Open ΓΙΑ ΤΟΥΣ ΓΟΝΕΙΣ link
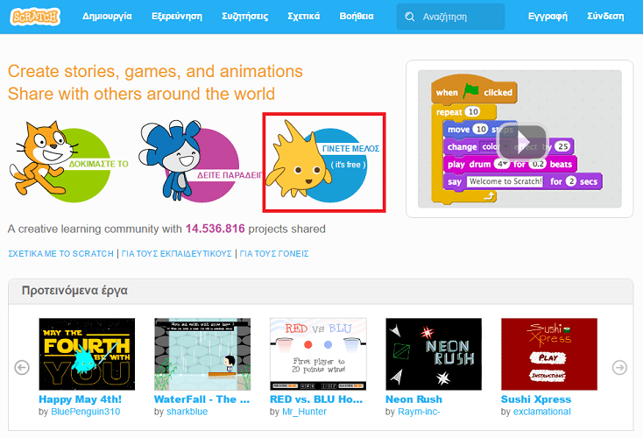The width and height of the screenshot is (643, 438). [x=274, y=254]
